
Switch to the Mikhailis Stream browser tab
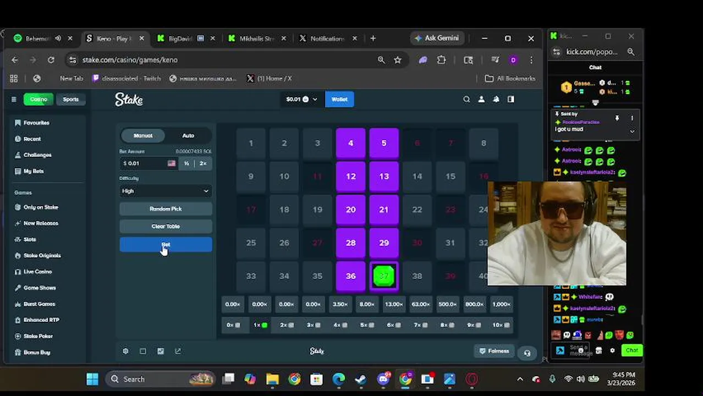[x=257, y=38]
